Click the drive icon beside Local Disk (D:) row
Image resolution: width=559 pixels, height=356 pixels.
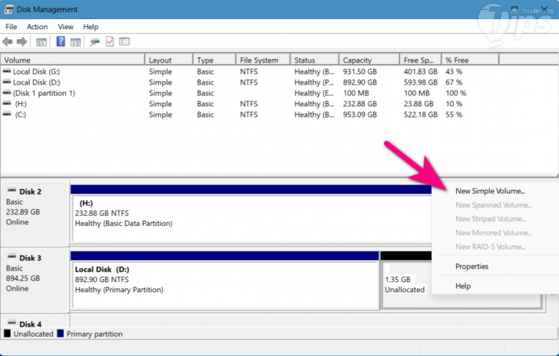click(7, 82)
